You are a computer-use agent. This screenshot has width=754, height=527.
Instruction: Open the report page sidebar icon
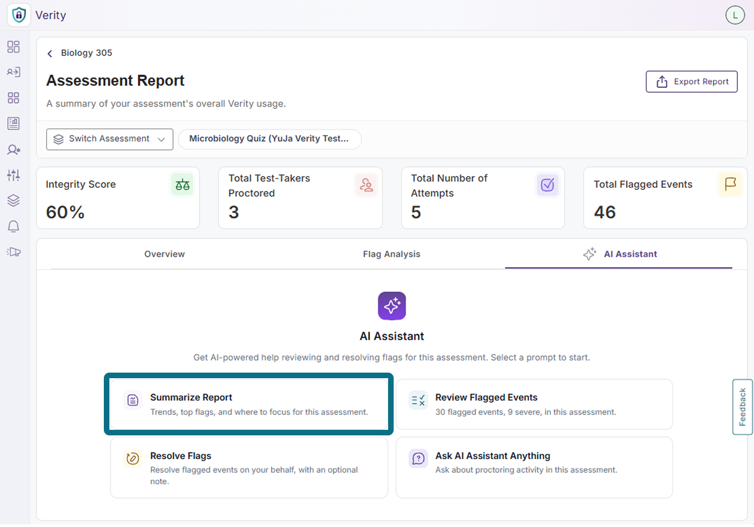(x=13, y=123)
